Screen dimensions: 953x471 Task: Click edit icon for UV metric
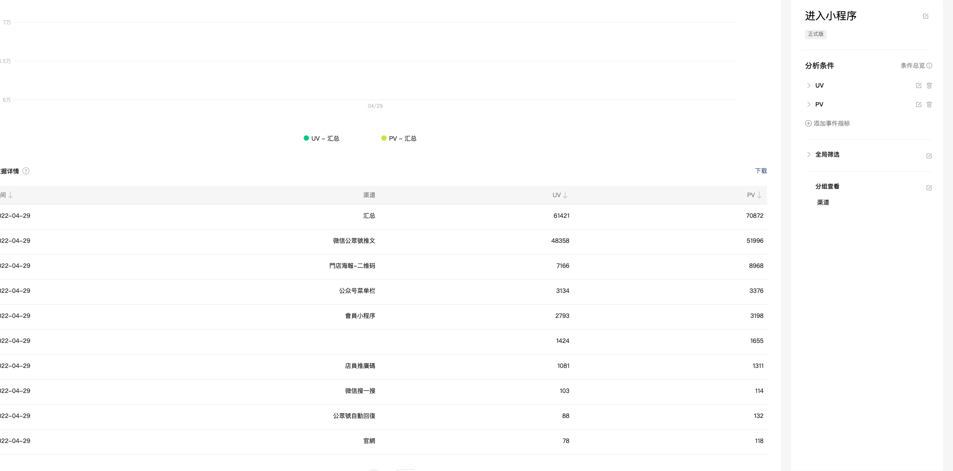coord(918,86)
